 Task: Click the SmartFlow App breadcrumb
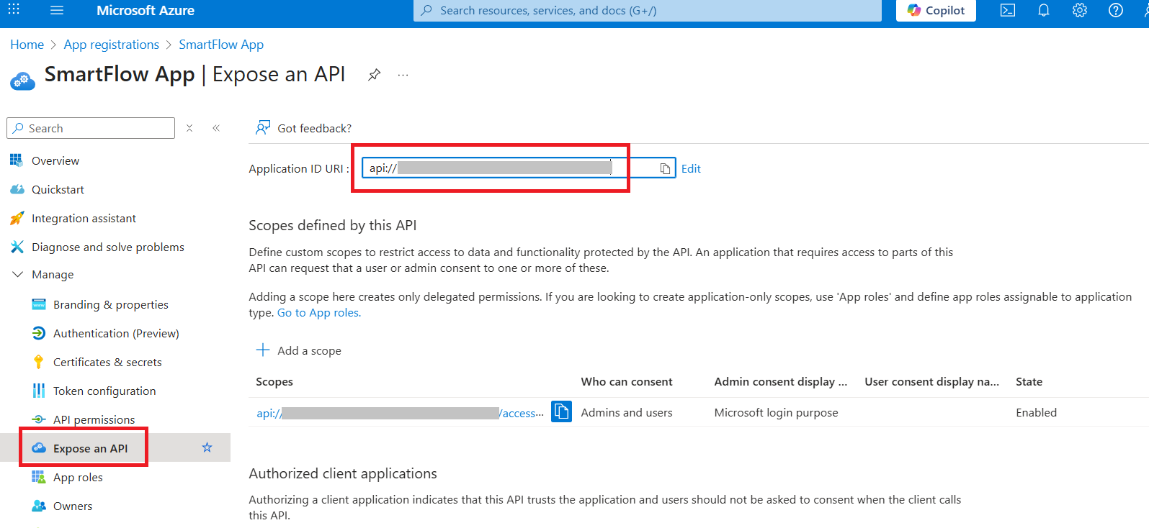(x=221, y=45)
